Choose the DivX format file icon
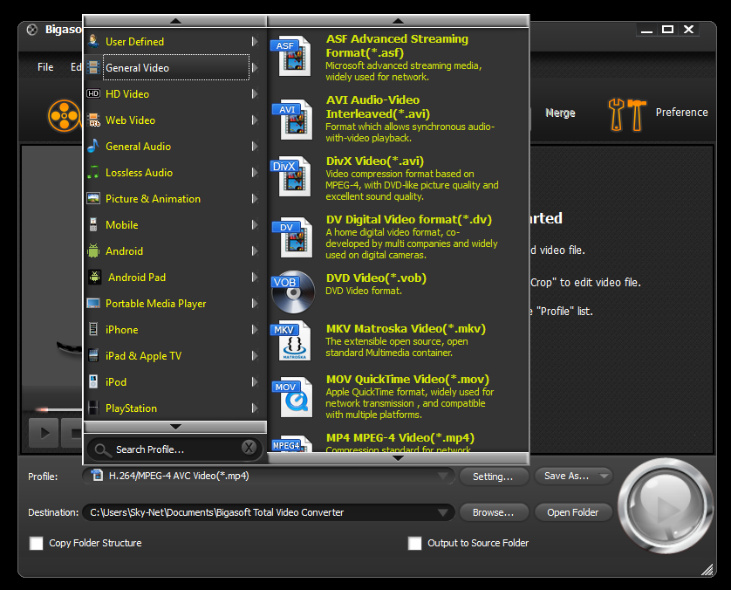 coord(290,176)
